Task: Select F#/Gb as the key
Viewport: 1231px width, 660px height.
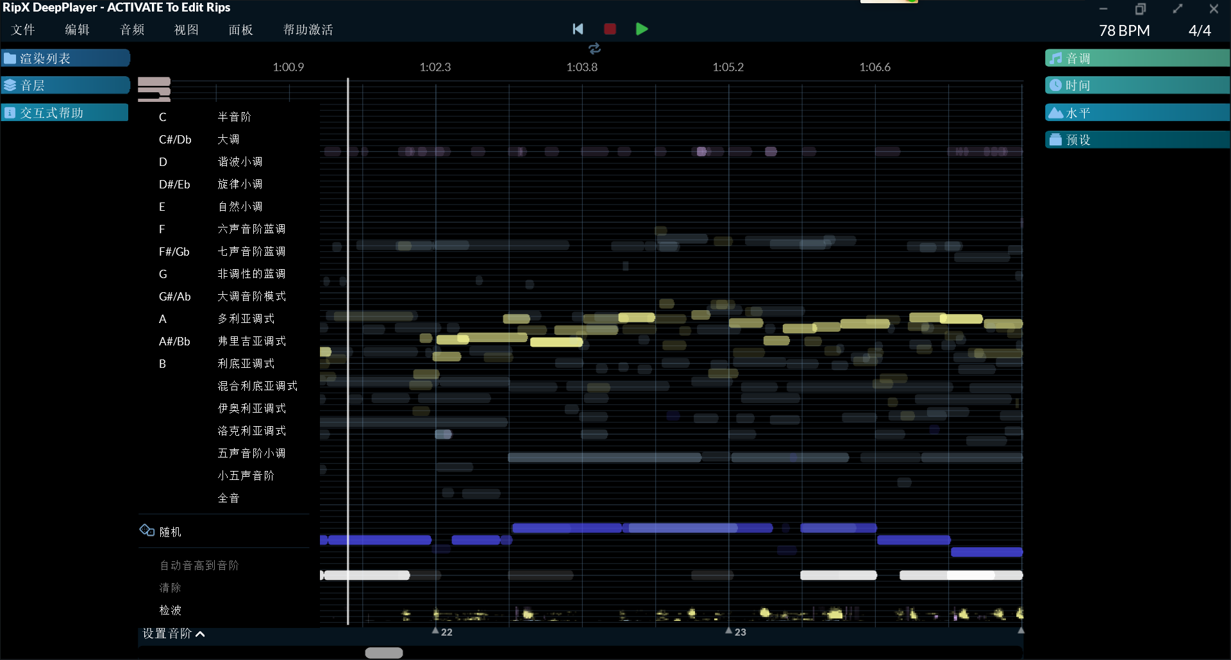Action: pyautogui.click(x=174, y=252)
